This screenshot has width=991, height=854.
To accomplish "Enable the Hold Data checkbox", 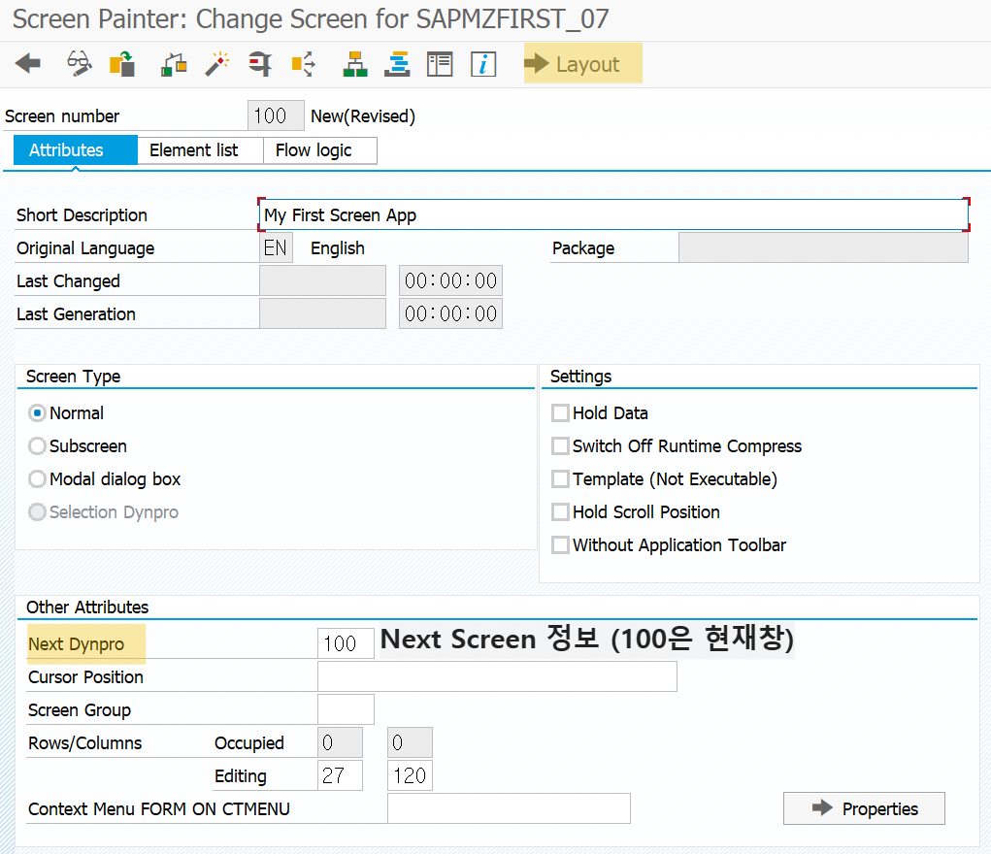I will click(560, 412).
